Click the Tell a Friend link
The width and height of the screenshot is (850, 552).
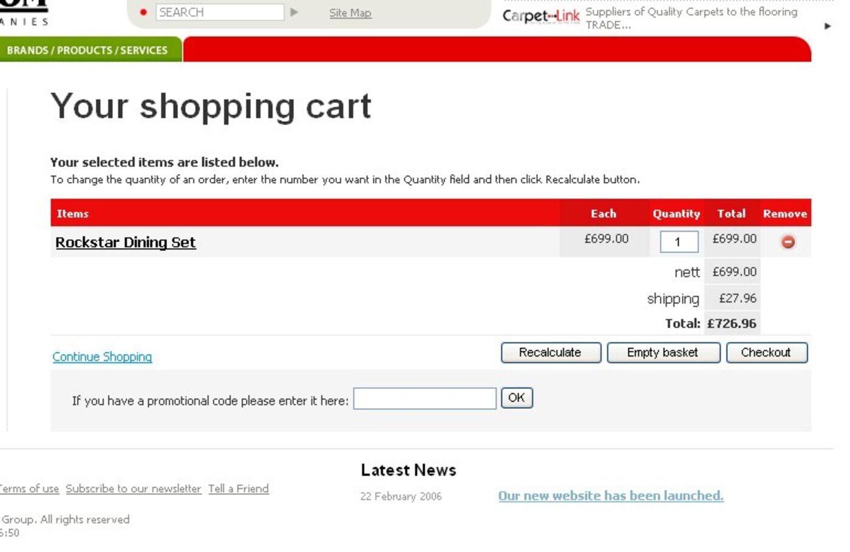239,489
